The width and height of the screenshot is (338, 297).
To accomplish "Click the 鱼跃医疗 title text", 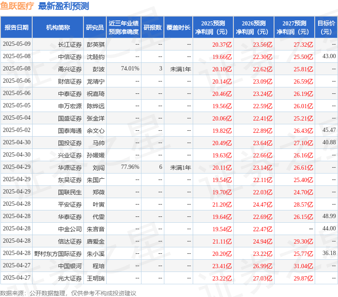I will [17, 6].
